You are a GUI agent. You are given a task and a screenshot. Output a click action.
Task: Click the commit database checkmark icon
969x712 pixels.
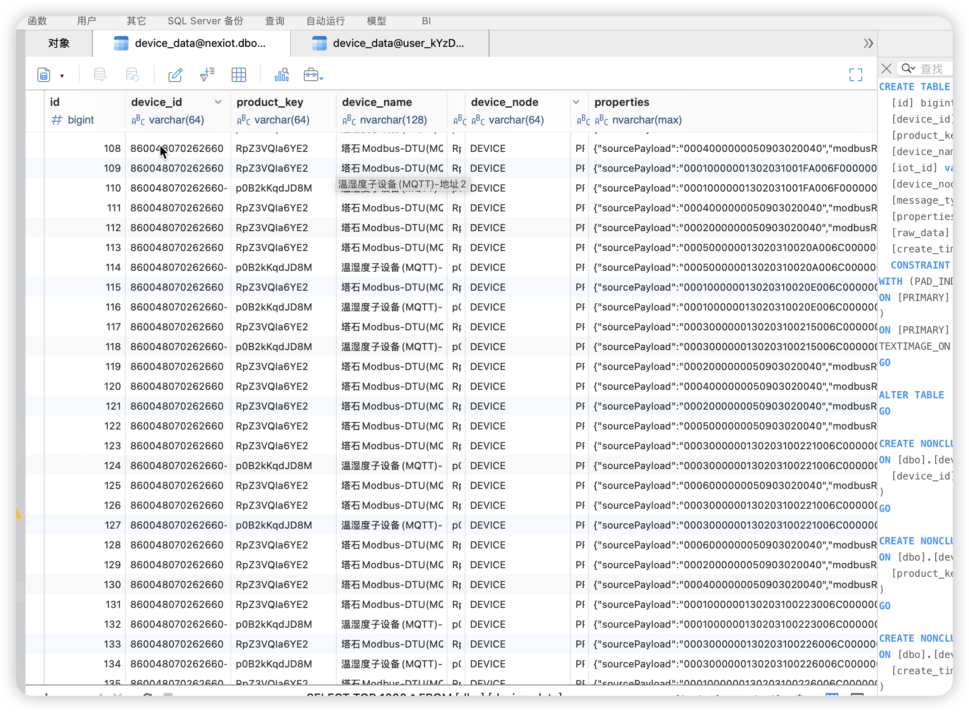click(100, 75)
